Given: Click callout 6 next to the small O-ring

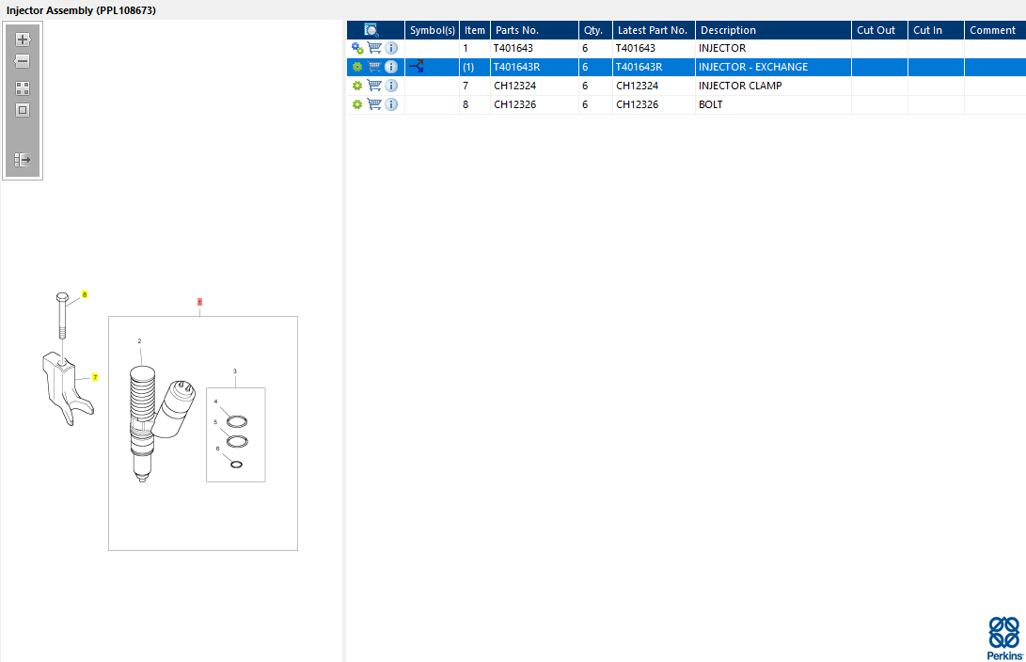Looking at the screenshot, I should [218, 449].
